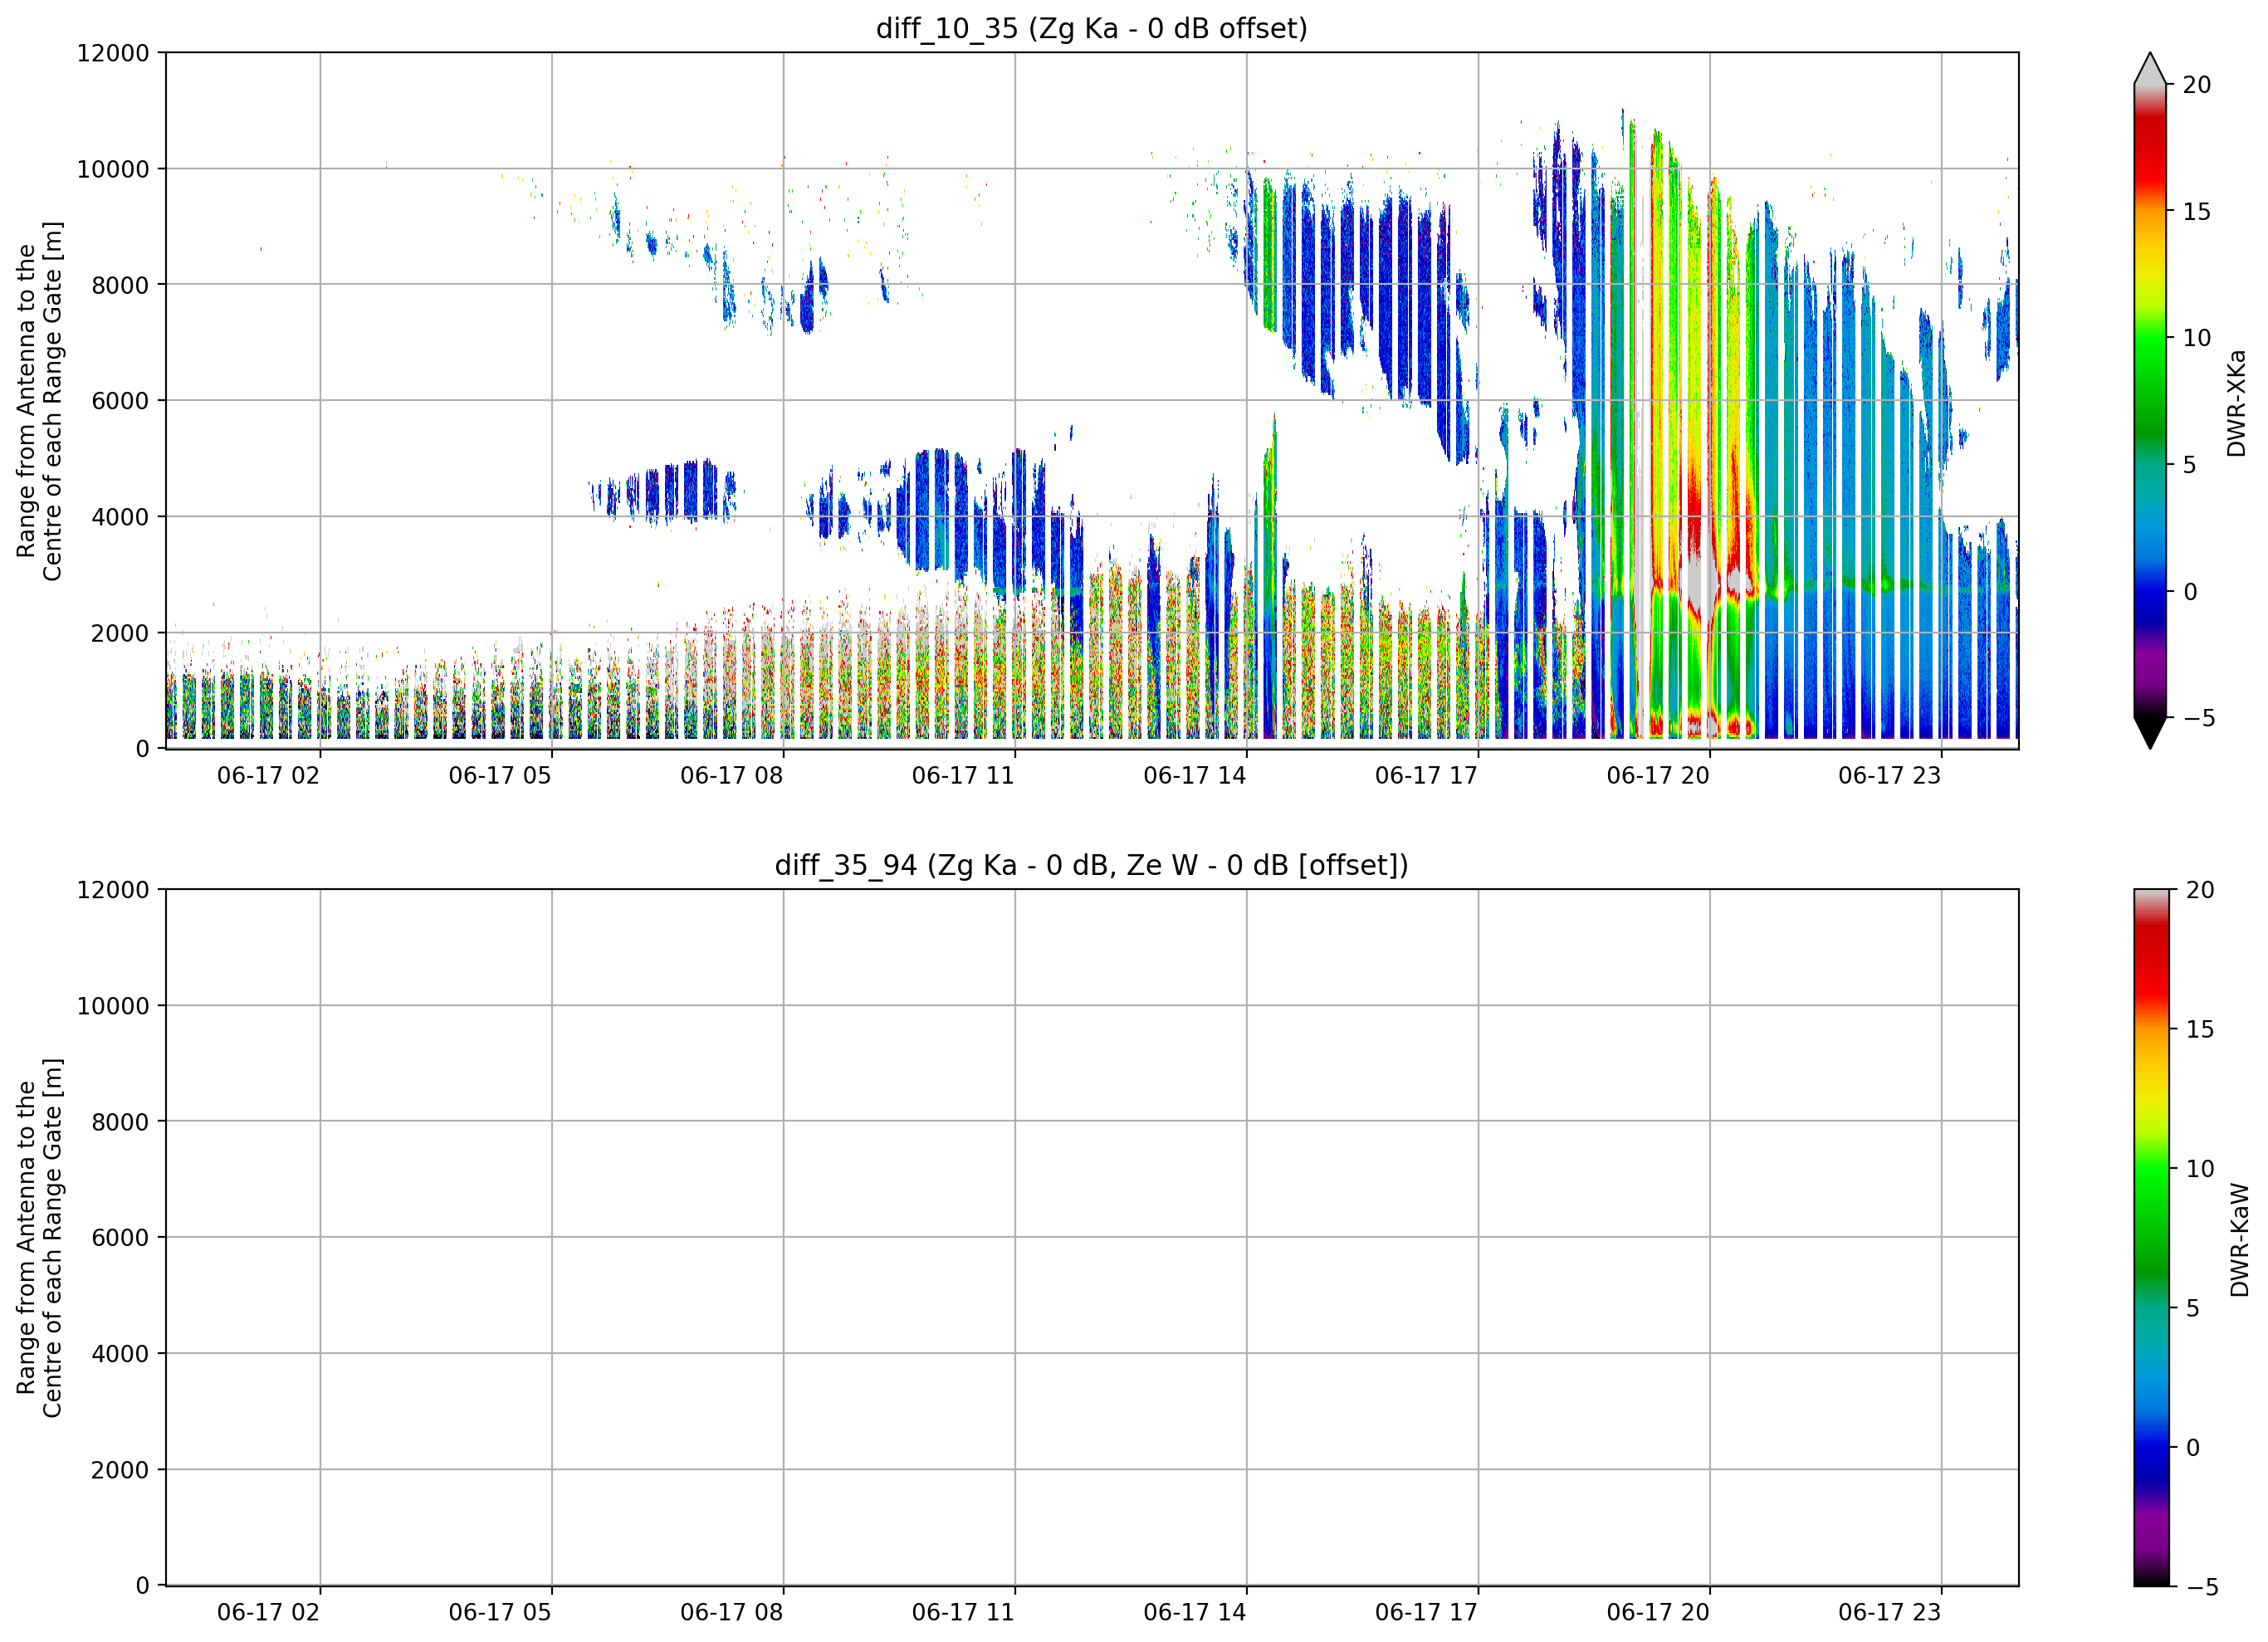The image size is (2268, 1642).
Task: Click the 06-17 14 tick label in bottom plot
Action: click(x=1195, y=1613)
